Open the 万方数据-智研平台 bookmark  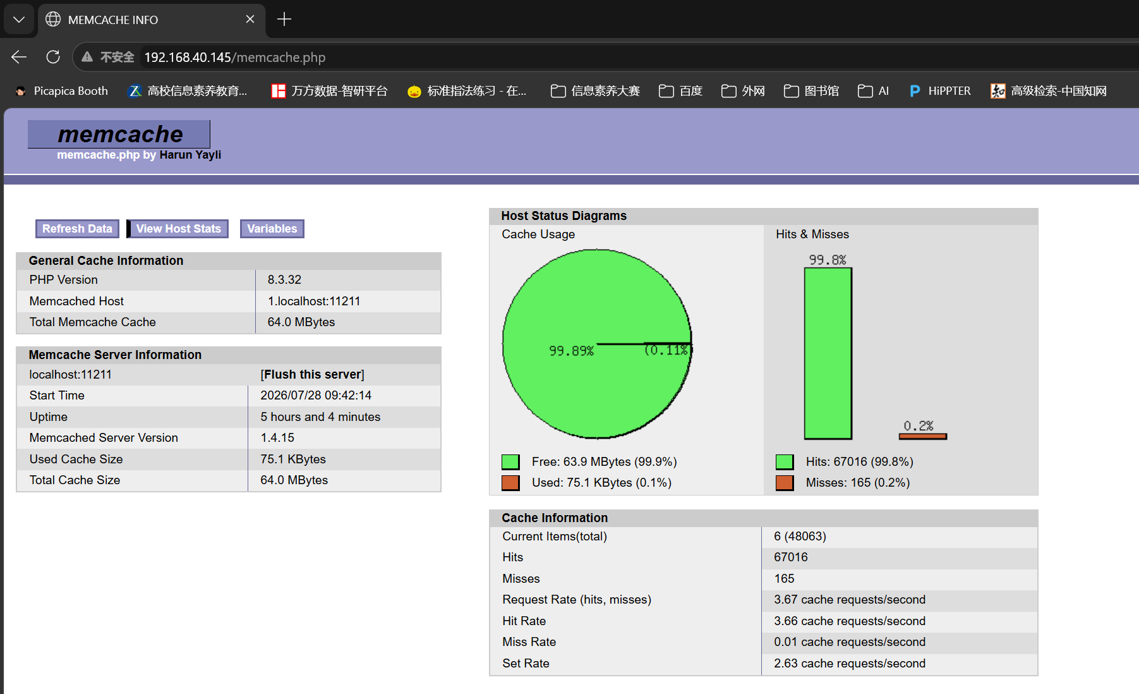click(x=329, y=91)
